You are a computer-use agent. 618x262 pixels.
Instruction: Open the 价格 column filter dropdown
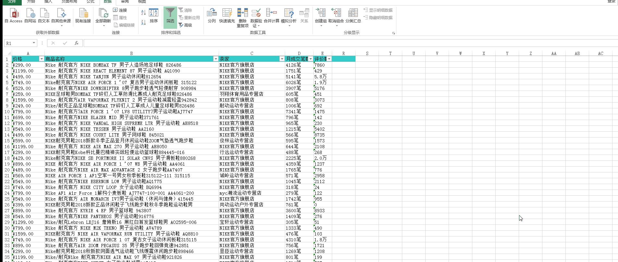tap(42, 59)
